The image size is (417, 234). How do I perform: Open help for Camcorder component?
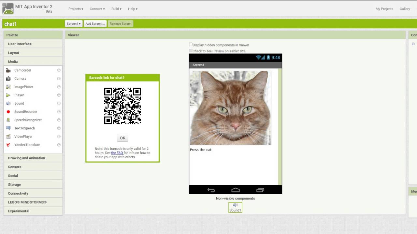click(x=59, y=70)
